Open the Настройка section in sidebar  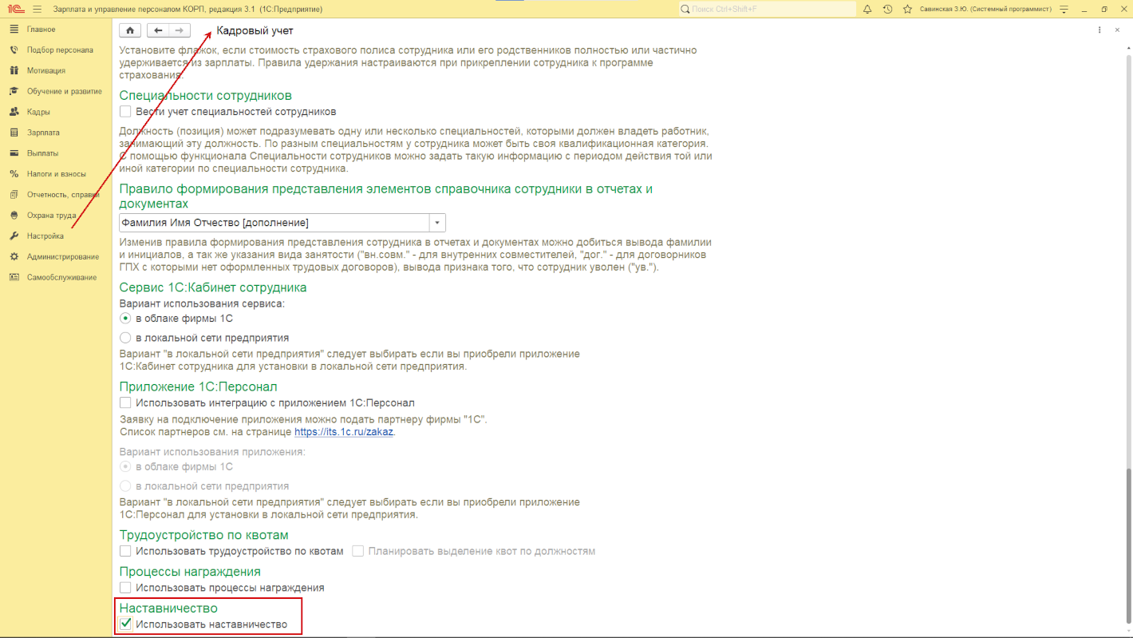(45, 236)
